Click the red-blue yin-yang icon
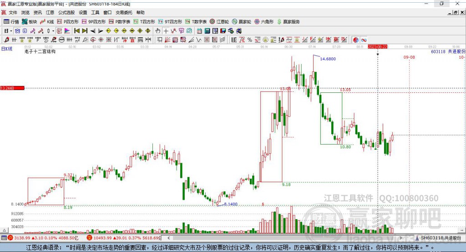This screenshot has width=466, height=252. 356,40
